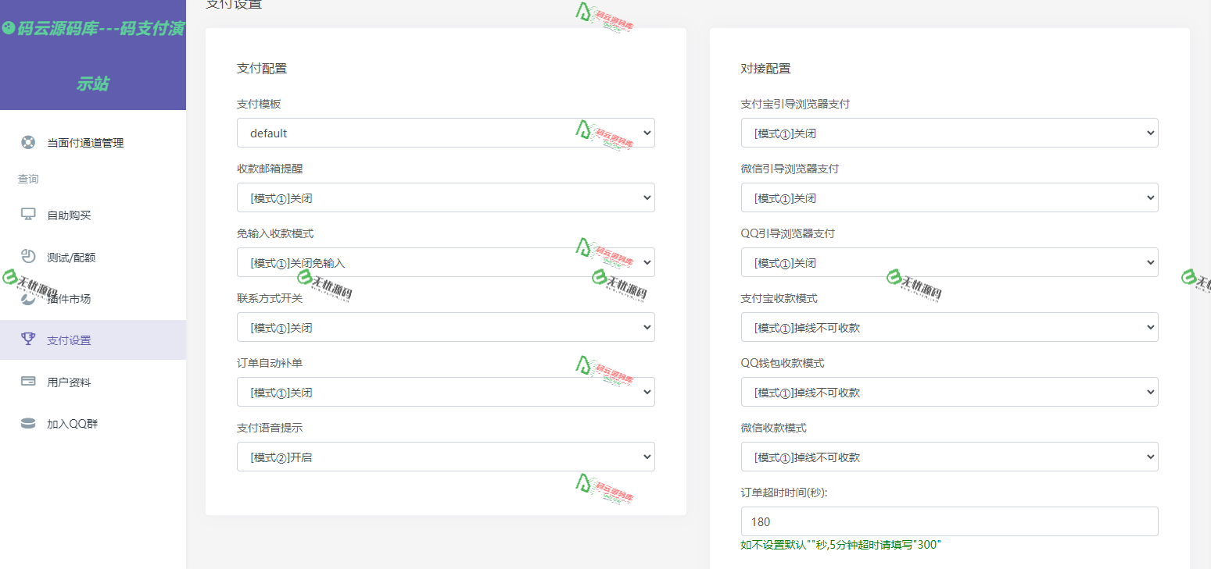The height and width of the screenshot is (569, 1211).
Task: Expand the 免输入收款模式 selector
Action: [x=446, y=262]
